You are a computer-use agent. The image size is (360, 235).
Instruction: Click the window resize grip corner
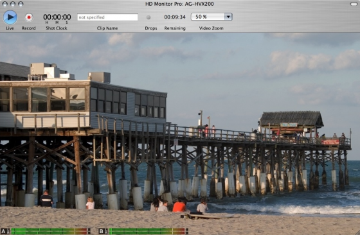(x=357, y=232)
